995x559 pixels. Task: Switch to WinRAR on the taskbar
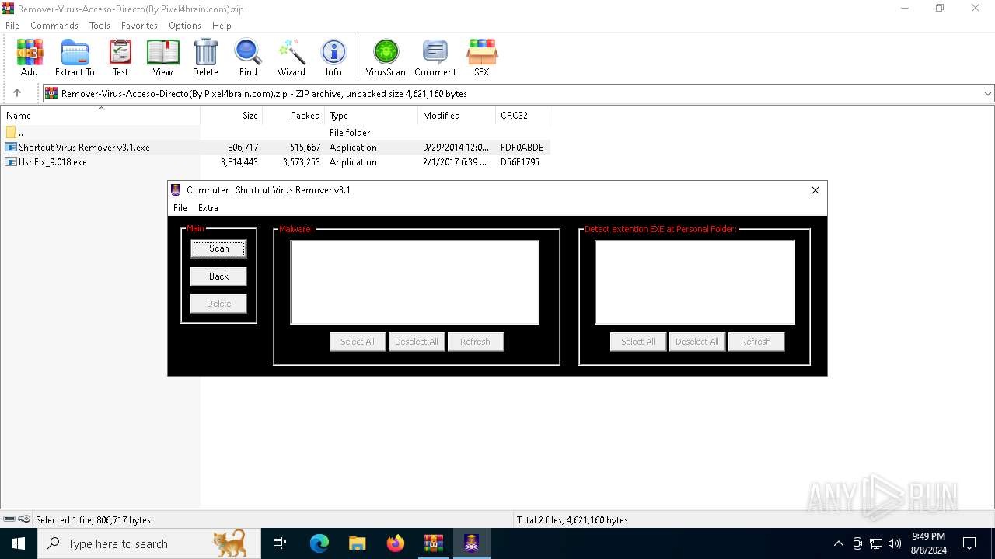pyautogui.click(x=434, y=543)
